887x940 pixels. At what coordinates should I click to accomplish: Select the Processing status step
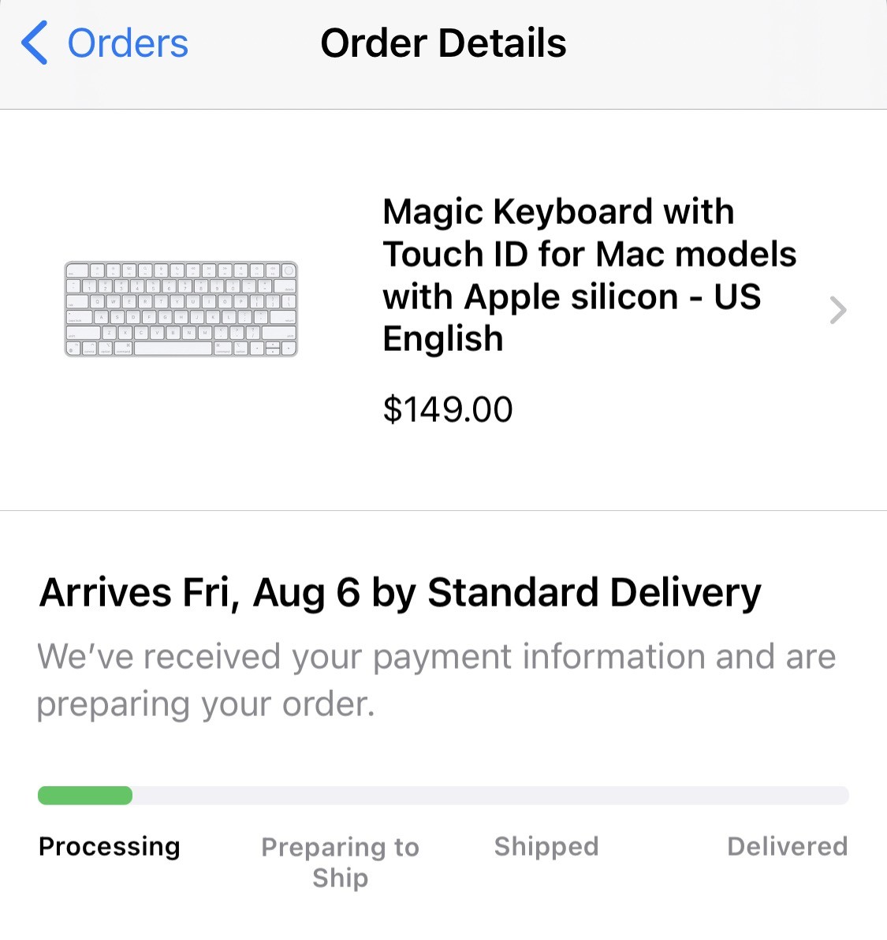(x=110, y=846)
